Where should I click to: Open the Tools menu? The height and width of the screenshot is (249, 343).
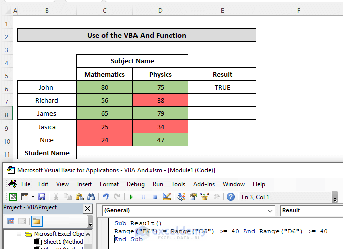[x=178, y=184]
